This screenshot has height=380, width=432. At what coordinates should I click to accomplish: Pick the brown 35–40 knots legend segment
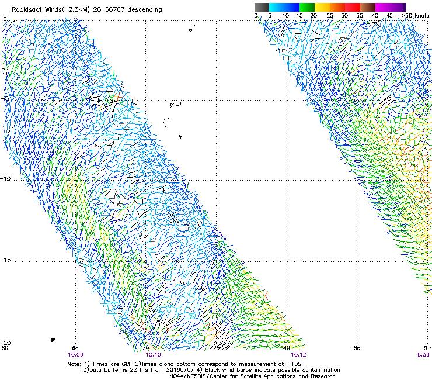tap(368, 7)
